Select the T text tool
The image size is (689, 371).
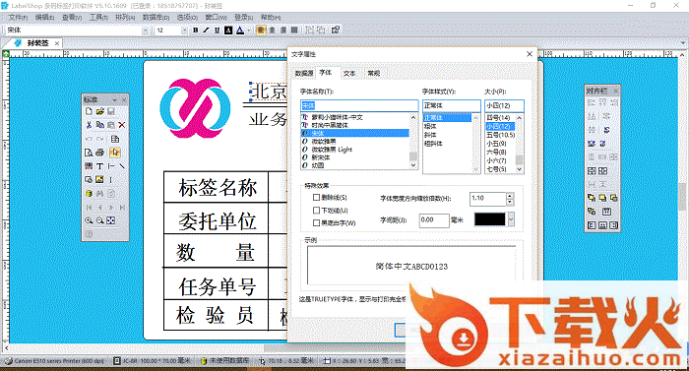[x=99, y=166]
